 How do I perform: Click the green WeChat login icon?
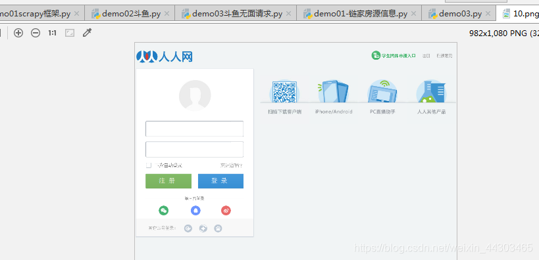[x=164, y=211]
